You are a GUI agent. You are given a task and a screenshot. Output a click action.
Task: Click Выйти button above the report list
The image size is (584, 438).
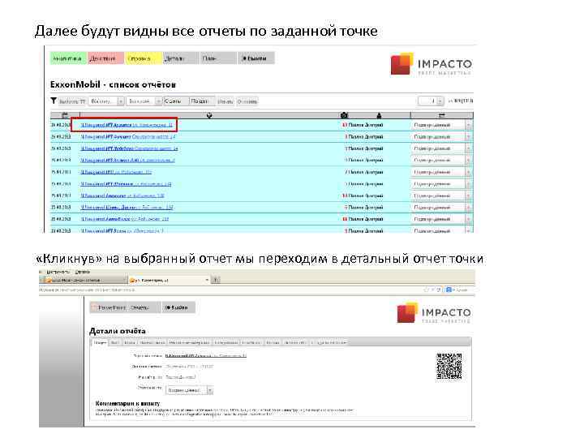click(x=255, y=58)
